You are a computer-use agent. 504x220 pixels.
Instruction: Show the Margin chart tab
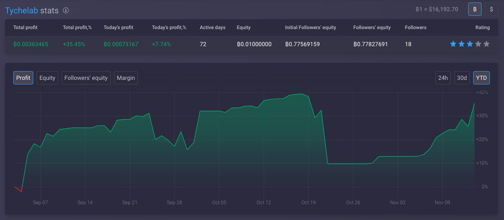pos(126,78)
